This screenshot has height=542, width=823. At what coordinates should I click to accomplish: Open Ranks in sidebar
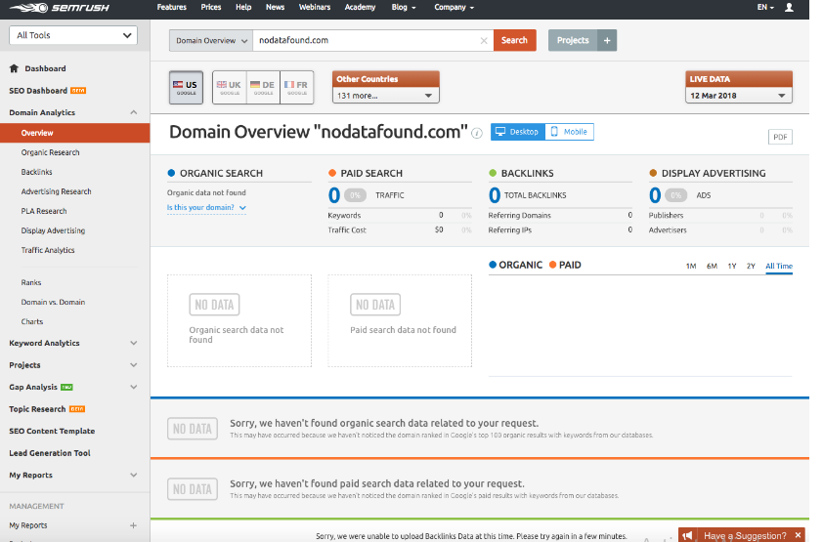31,282
